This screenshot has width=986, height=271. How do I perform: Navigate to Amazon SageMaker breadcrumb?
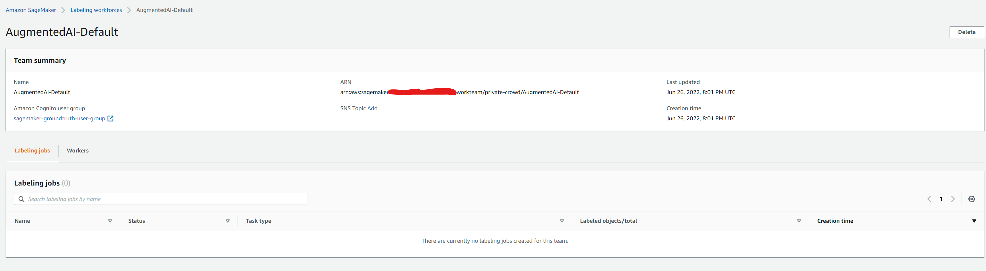(31, 10)
